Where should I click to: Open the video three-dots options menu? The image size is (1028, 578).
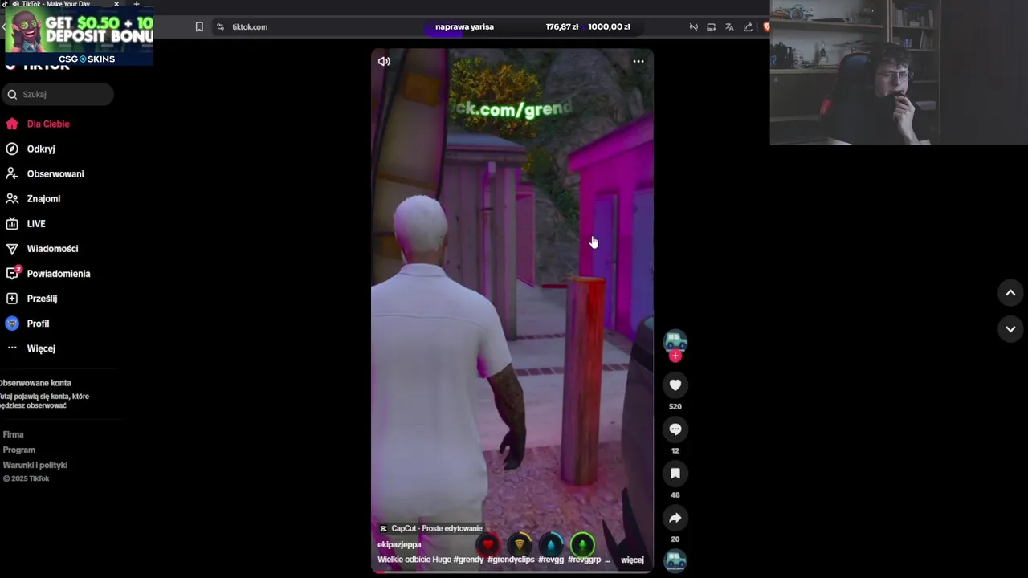(x=638, y=61)
